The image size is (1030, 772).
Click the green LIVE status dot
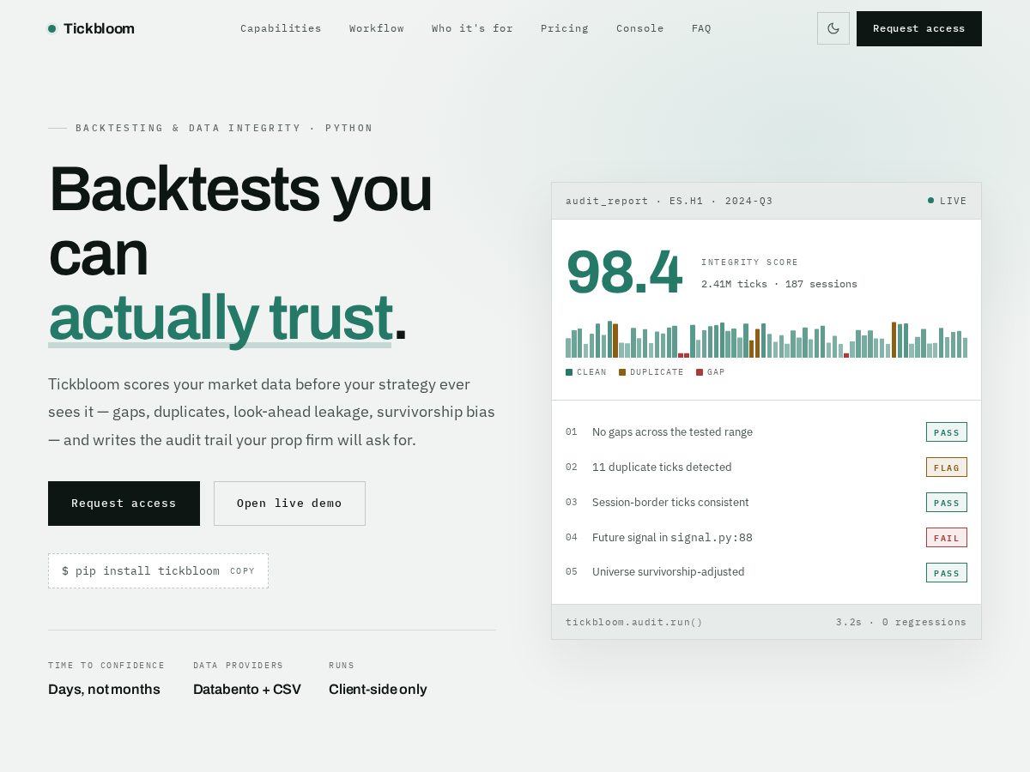coord(930,201)
